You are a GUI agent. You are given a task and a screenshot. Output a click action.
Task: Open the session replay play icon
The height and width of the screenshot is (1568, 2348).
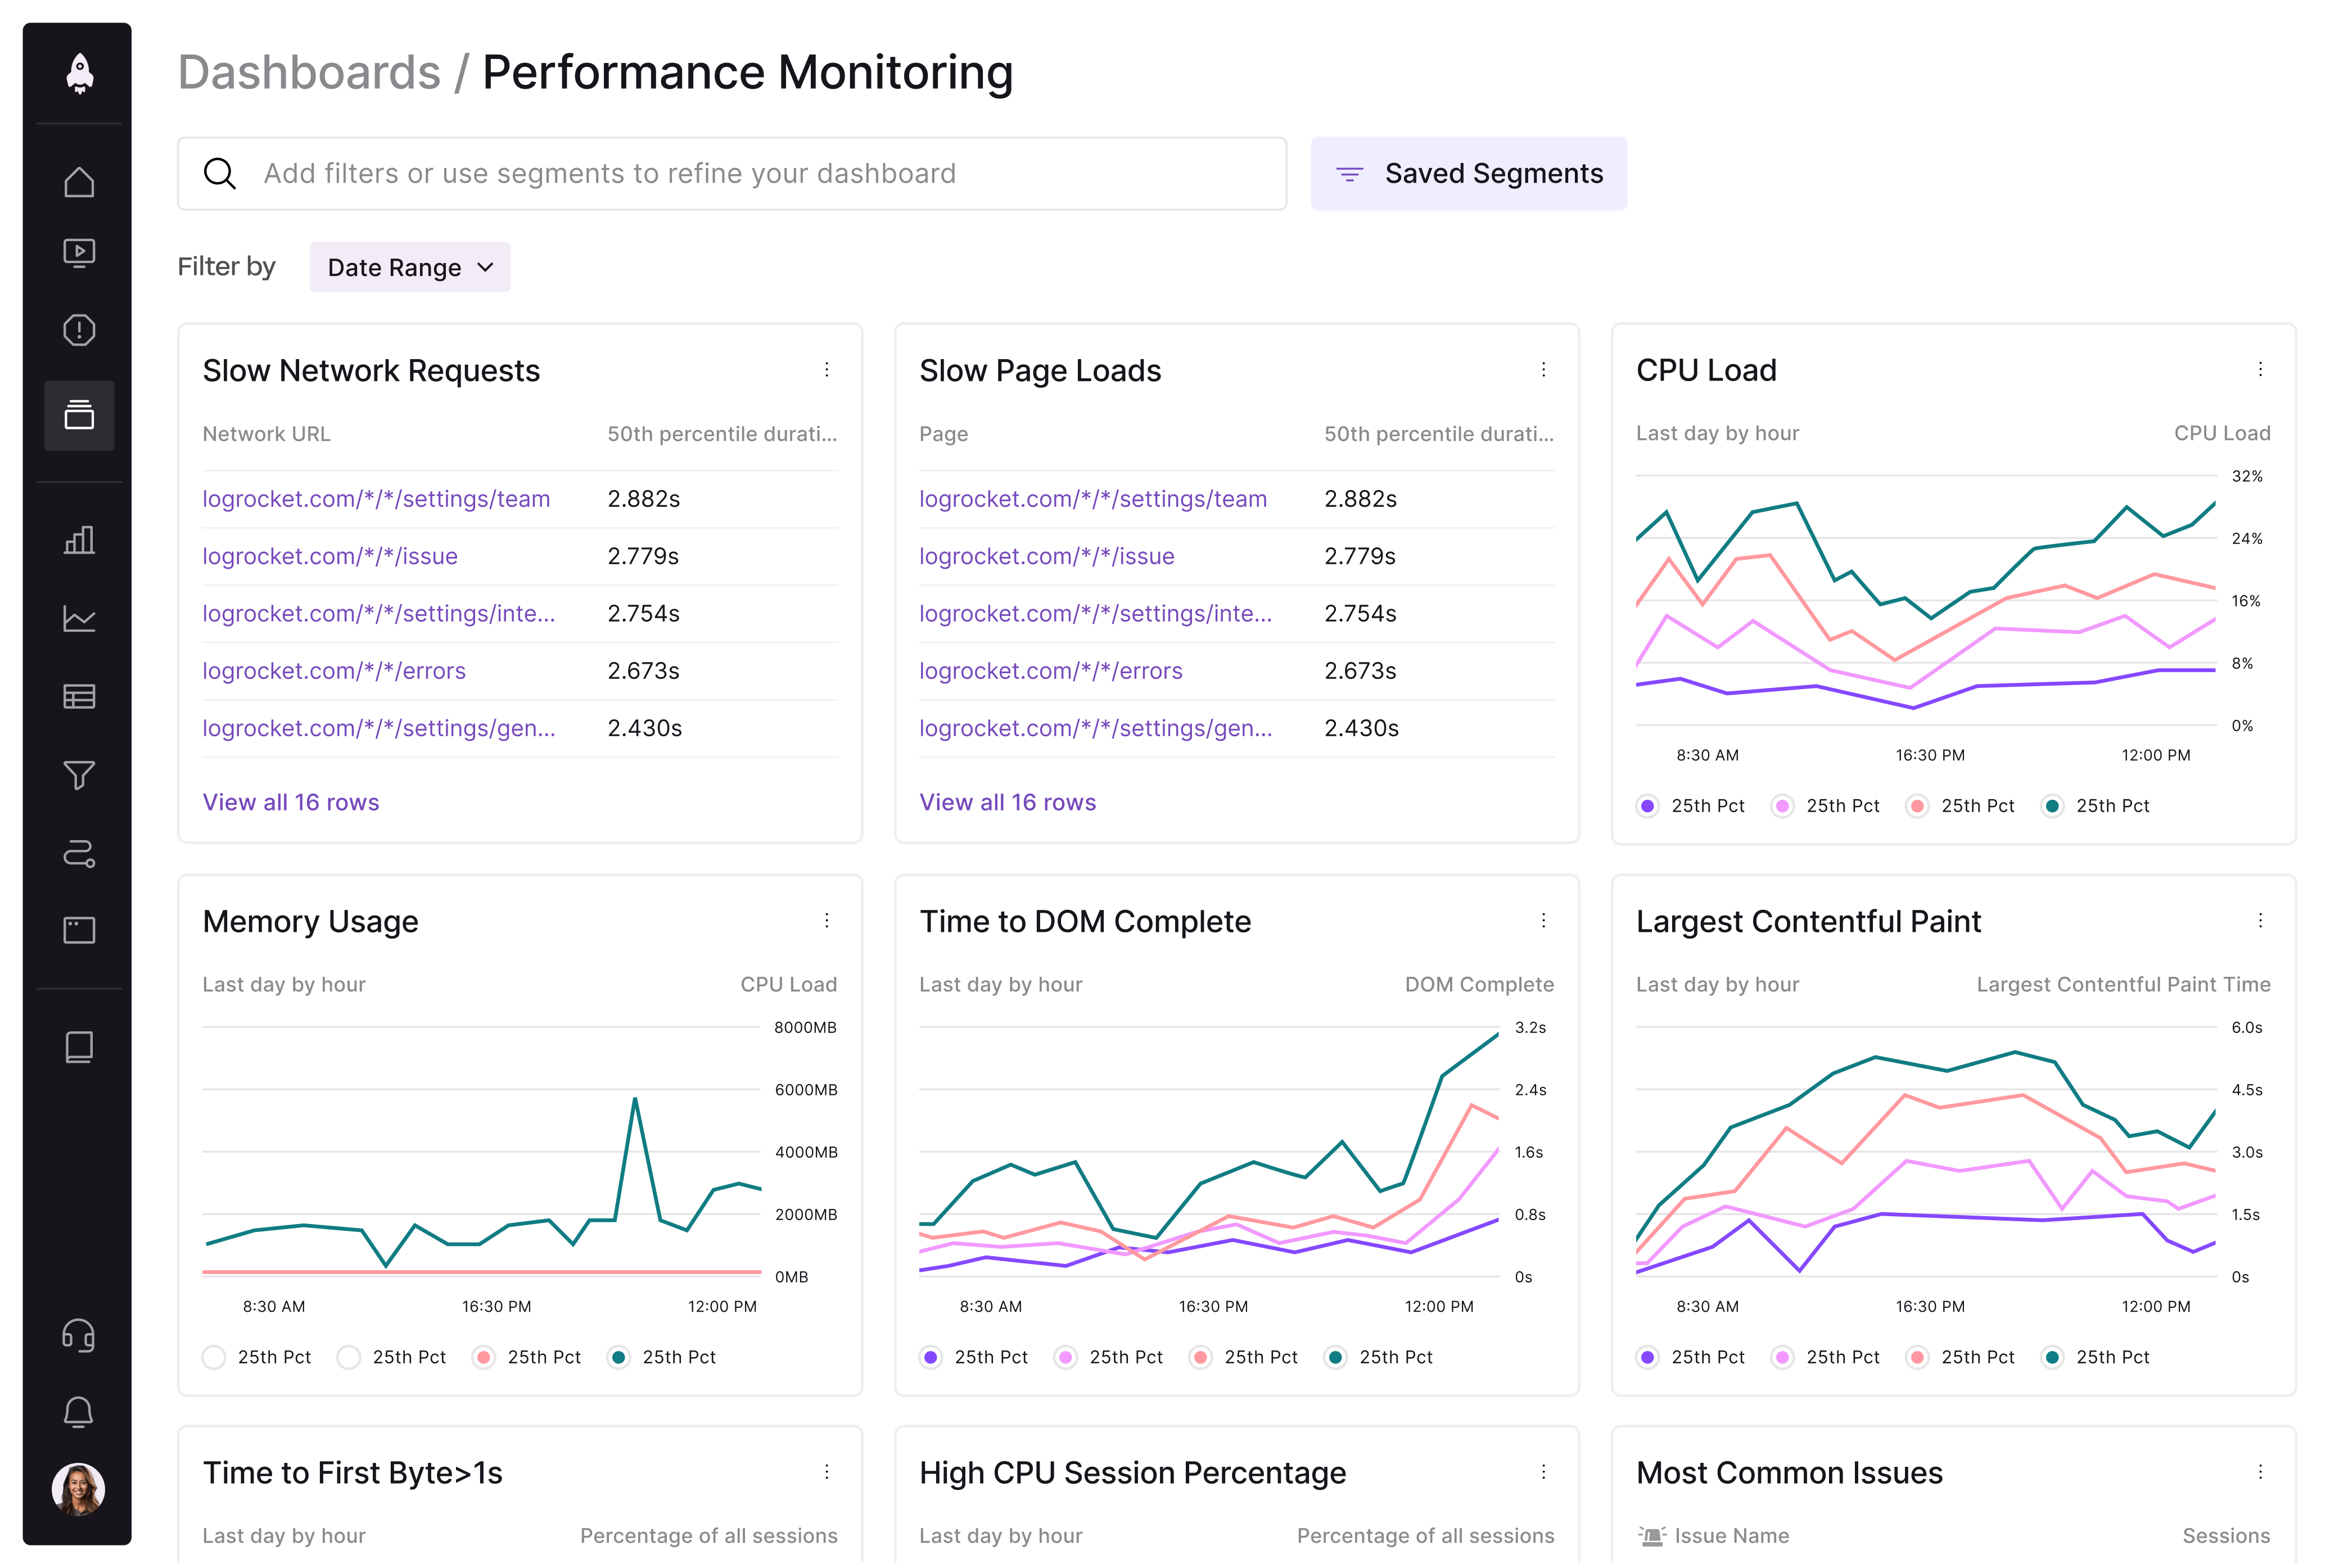[x=79, y=253]
